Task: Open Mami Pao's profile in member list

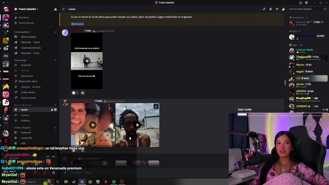Action: click(308, 23)
